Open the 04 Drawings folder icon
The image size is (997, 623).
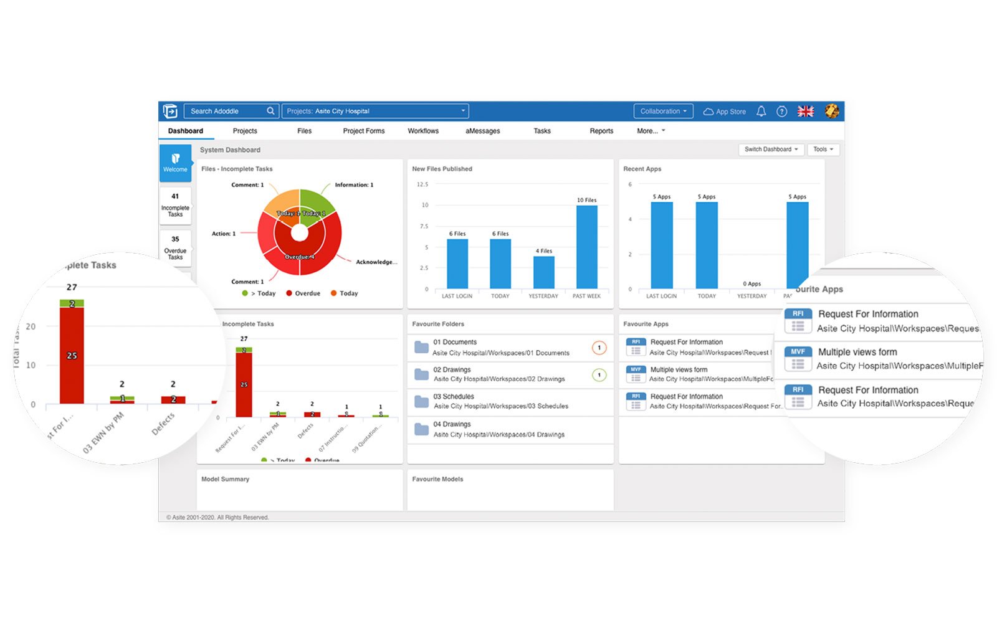click(x=422, y=429)
